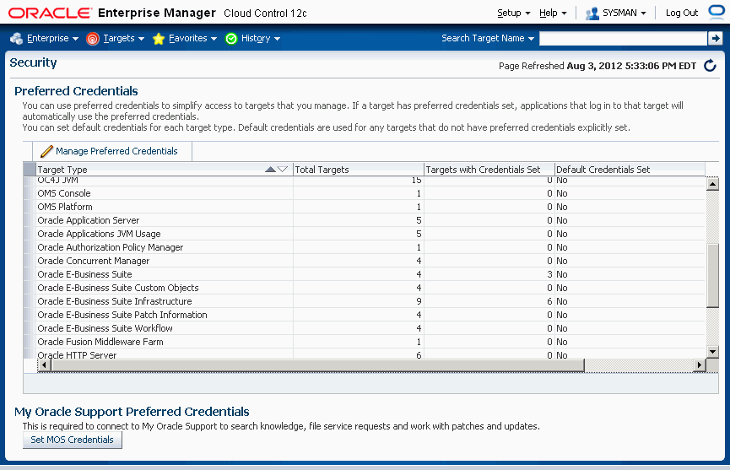730x470 pixels.
Task: Click the table scroll down arrow
Action: click(x=712, y=352)
